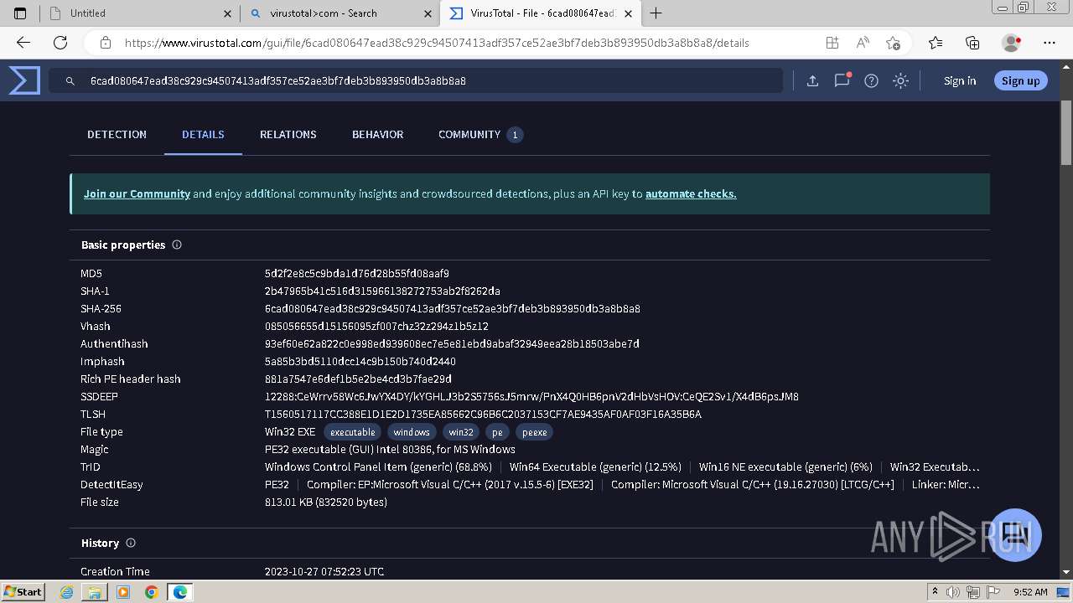This screenshot has width=1073, height=603.
Task: Click the Edge icon in taskbar
Action: (179, 592)
